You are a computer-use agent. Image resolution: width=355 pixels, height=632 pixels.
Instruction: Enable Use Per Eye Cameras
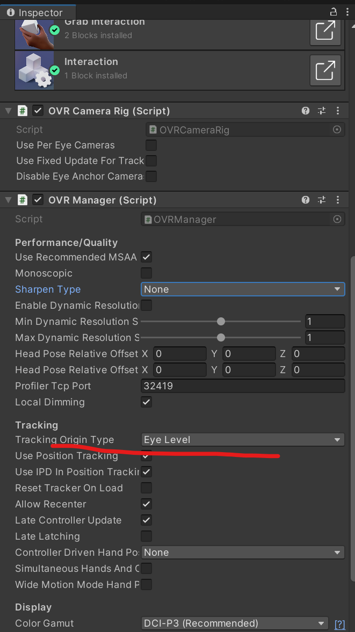pos(151,145)
